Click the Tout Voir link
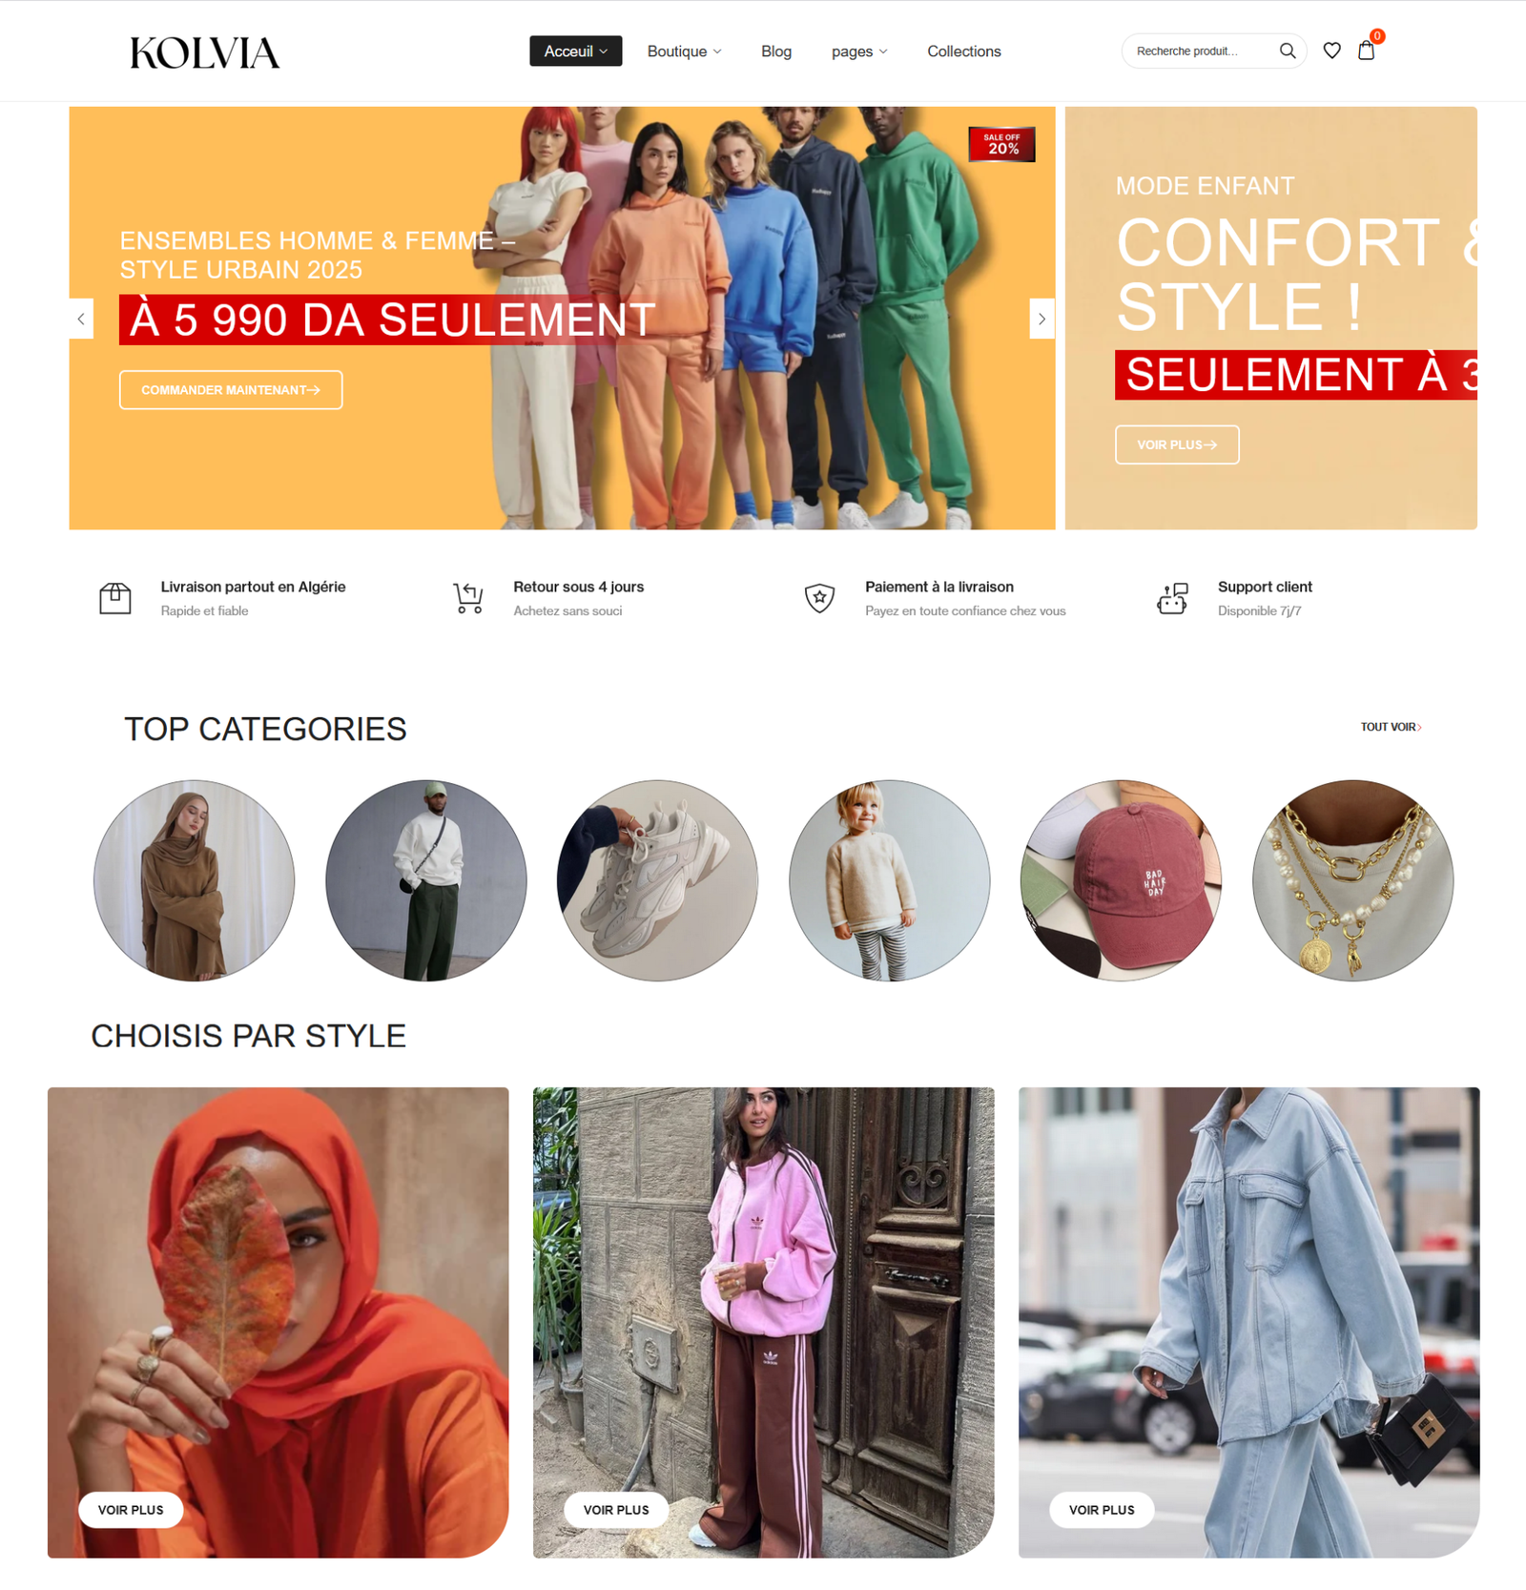This screenshot has width=1526, height=1590. pyautogui.click(x=1391, y=727)
